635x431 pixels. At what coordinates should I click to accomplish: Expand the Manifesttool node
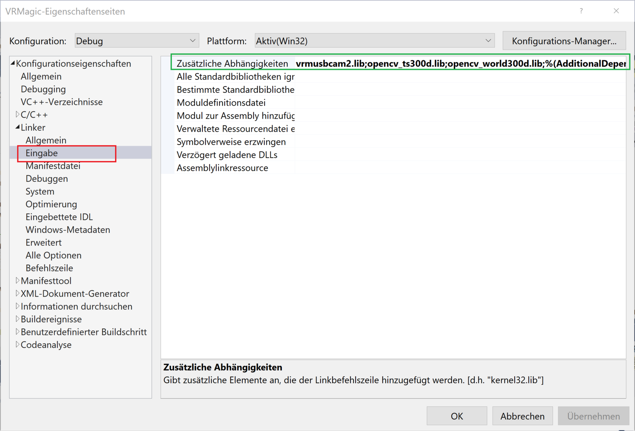click(17, 281)
